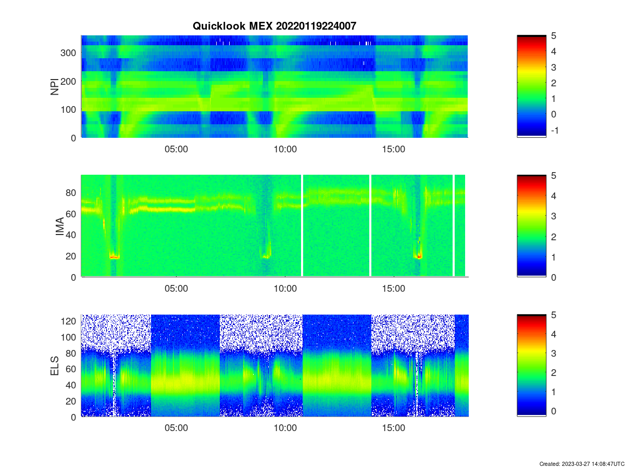This screenshot has width=625, height=468.
Task: Click the 2 label on ELS color bar
Action: (554, 372)
